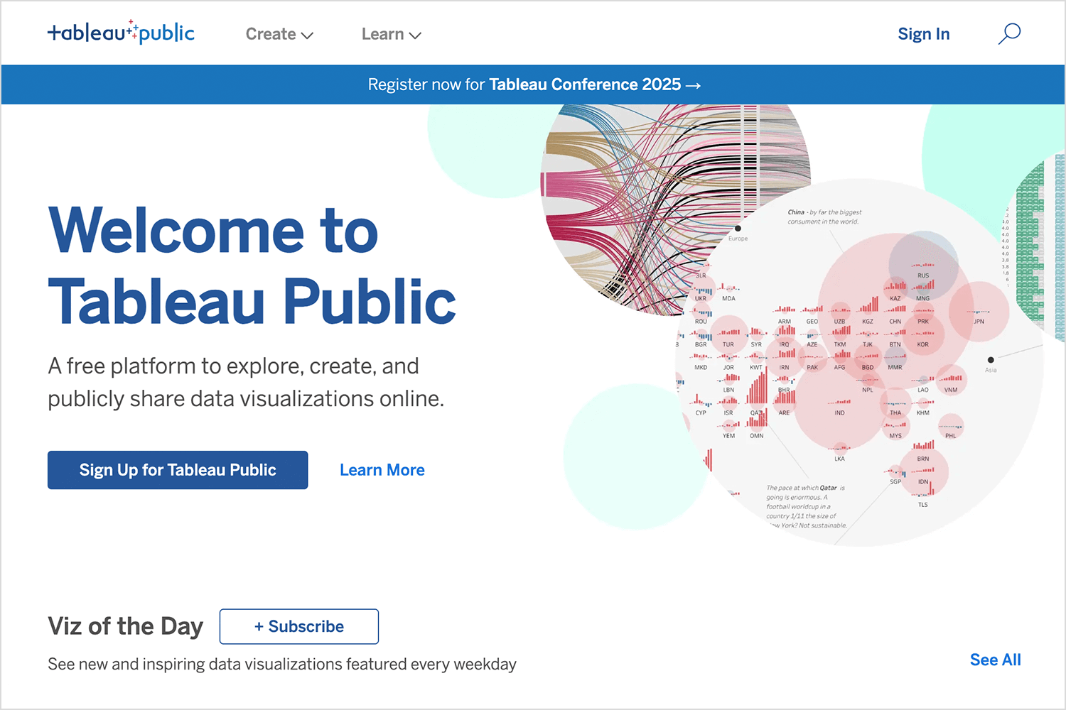This screenshot has width=1066, height=710.
Task: Click the 'See new and inspiring data visualizations' text
Action: click(282, 664)
